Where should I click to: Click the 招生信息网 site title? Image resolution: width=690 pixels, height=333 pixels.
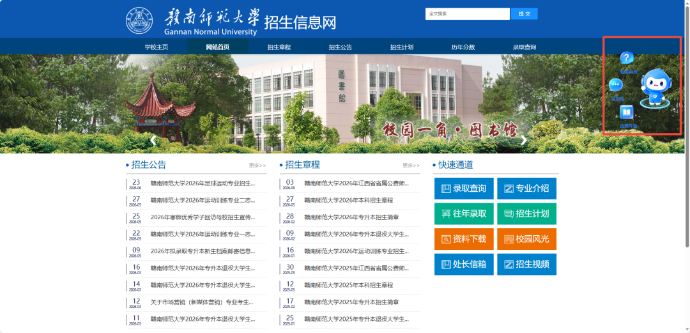[x=300, y=22]
